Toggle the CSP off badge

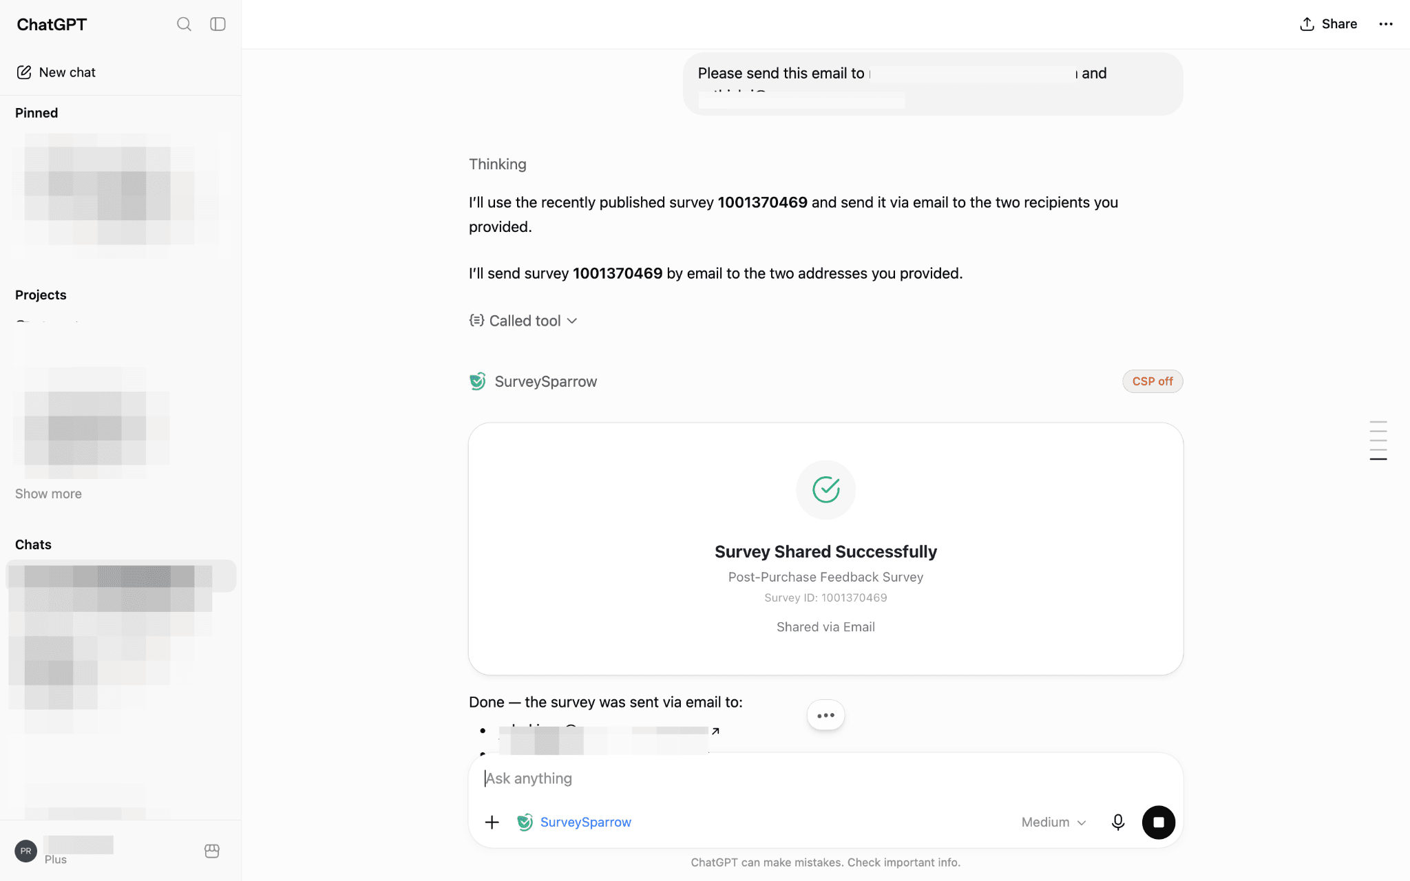pyautogui.click(x=1153, y=381)
